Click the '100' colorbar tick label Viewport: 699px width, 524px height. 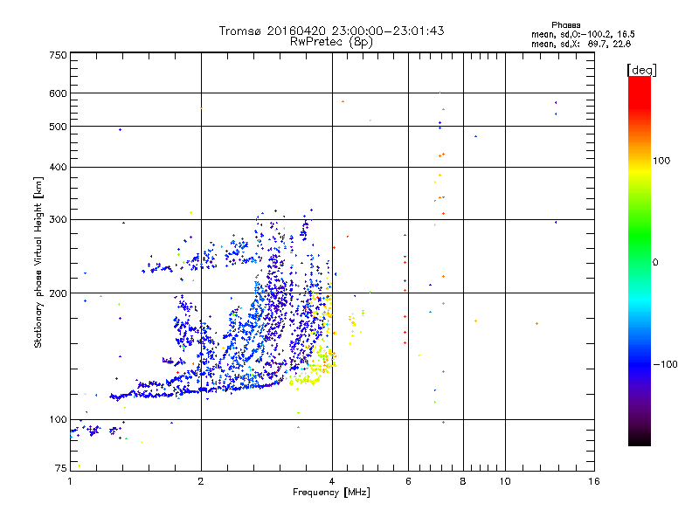point(661,161)
